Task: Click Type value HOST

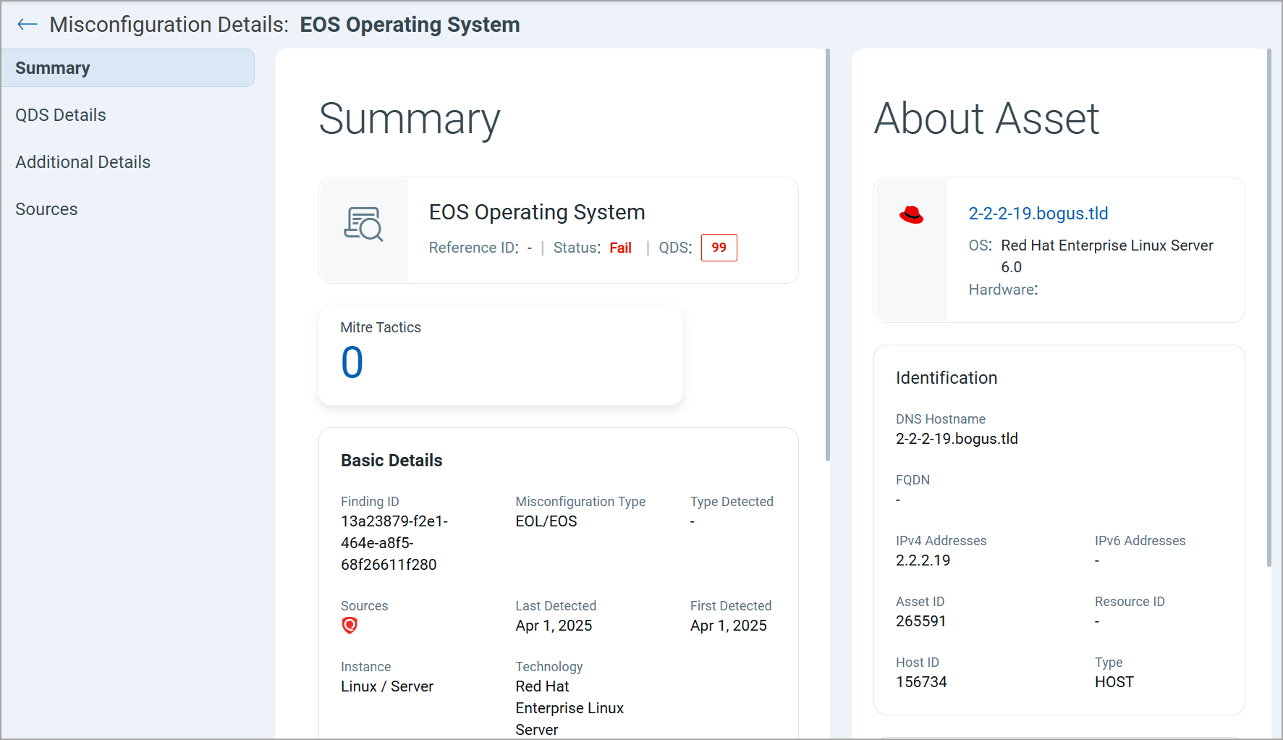Action: [x=1114, y=682]
